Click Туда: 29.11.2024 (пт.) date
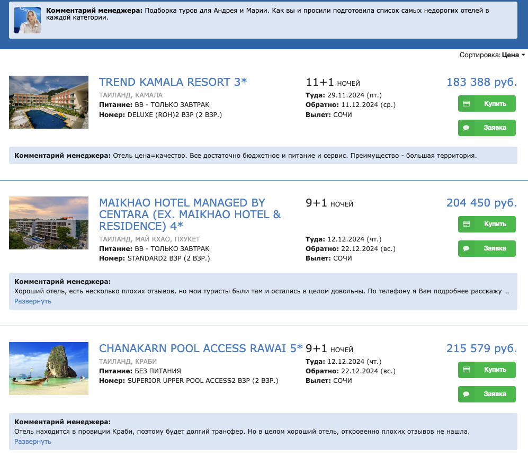Viewport: 528px width, 466px height. (344, 95)
